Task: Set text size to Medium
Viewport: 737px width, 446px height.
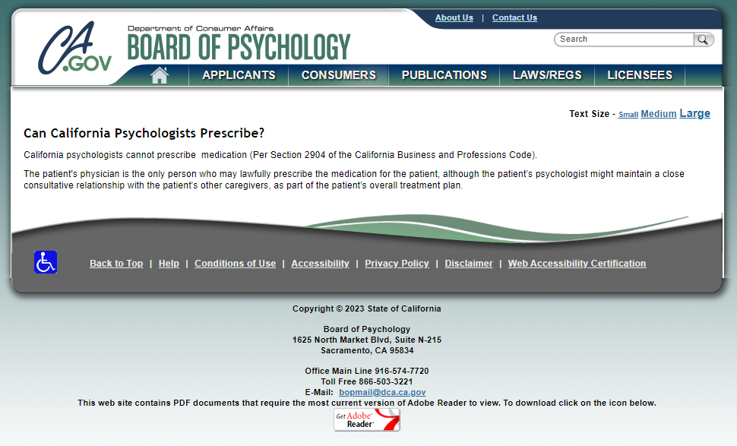Action: click(658, 114)
